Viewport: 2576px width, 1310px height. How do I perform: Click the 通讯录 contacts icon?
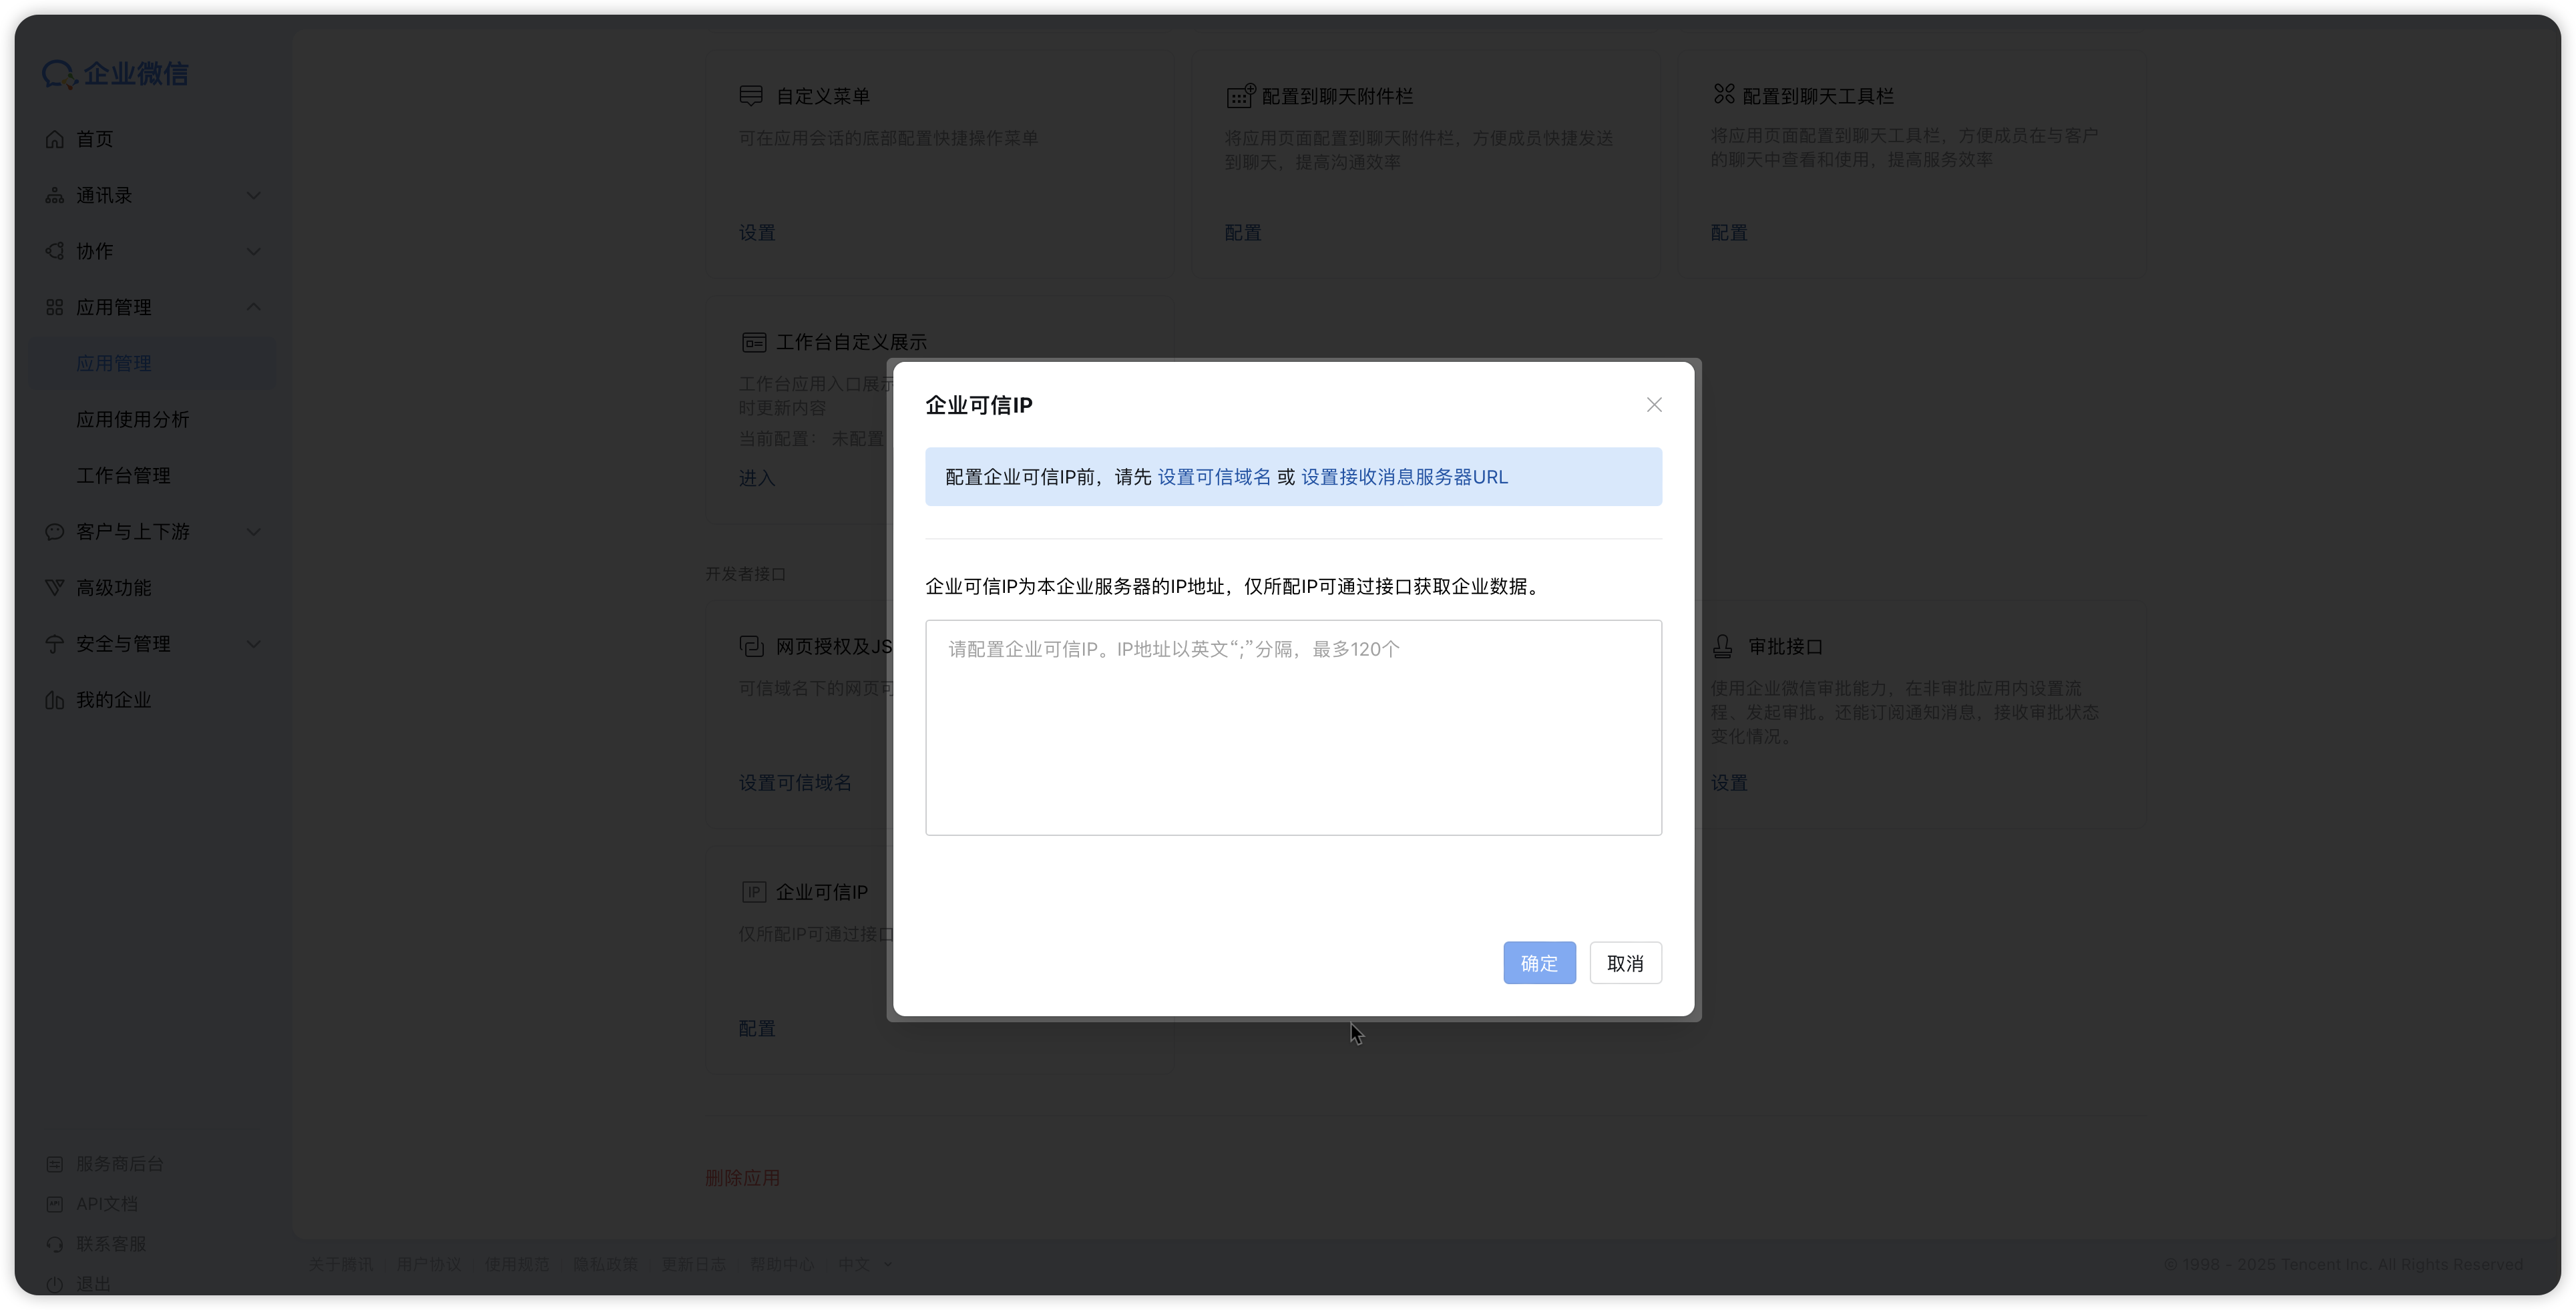pos(55,195)
